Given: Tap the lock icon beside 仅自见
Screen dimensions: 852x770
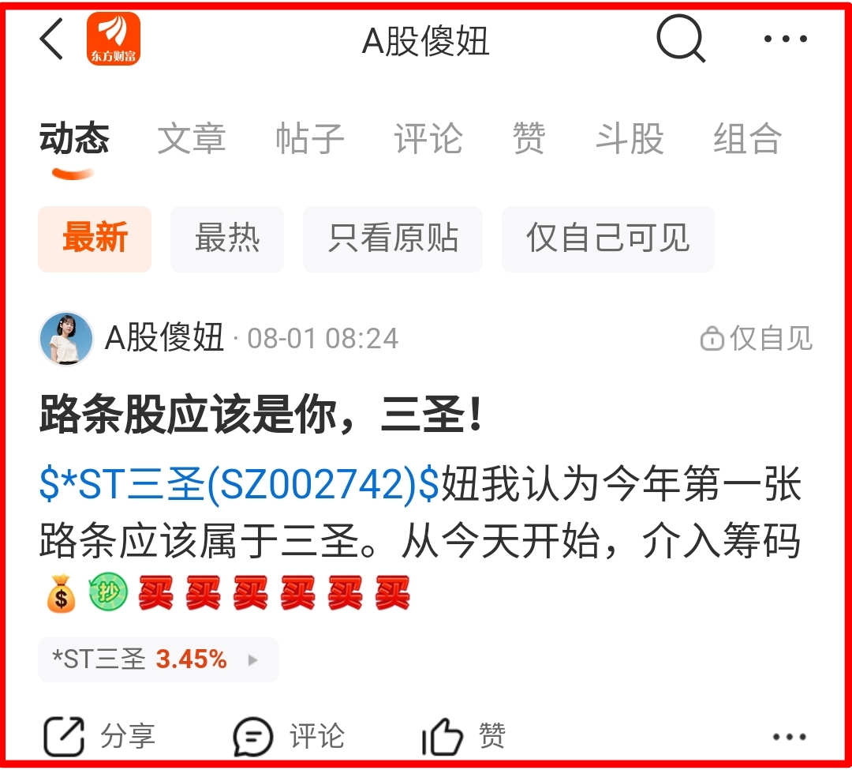Looking at the screenshot, I should click(712, 338).
